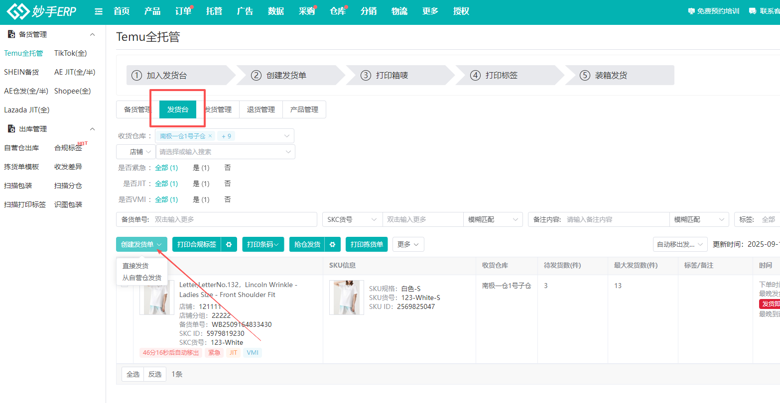Open the 店铺 type dropdown
This screenshot has height=403, width=780.
pyautogui.click(x=136, y=152)
